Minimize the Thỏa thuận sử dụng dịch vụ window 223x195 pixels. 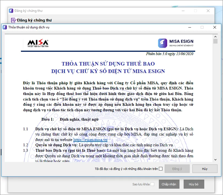[189, 27]
